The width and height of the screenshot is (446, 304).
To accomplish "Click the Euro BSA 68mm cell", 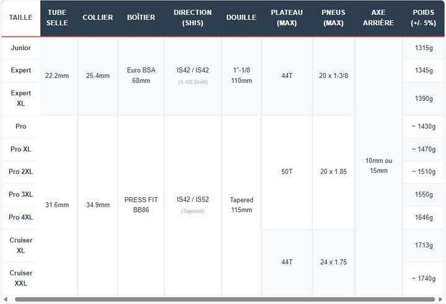I will click(x=141, y=75).
